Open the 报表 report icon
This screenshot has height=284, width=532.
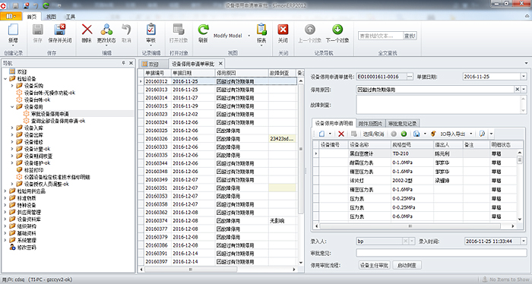point(261,30)
